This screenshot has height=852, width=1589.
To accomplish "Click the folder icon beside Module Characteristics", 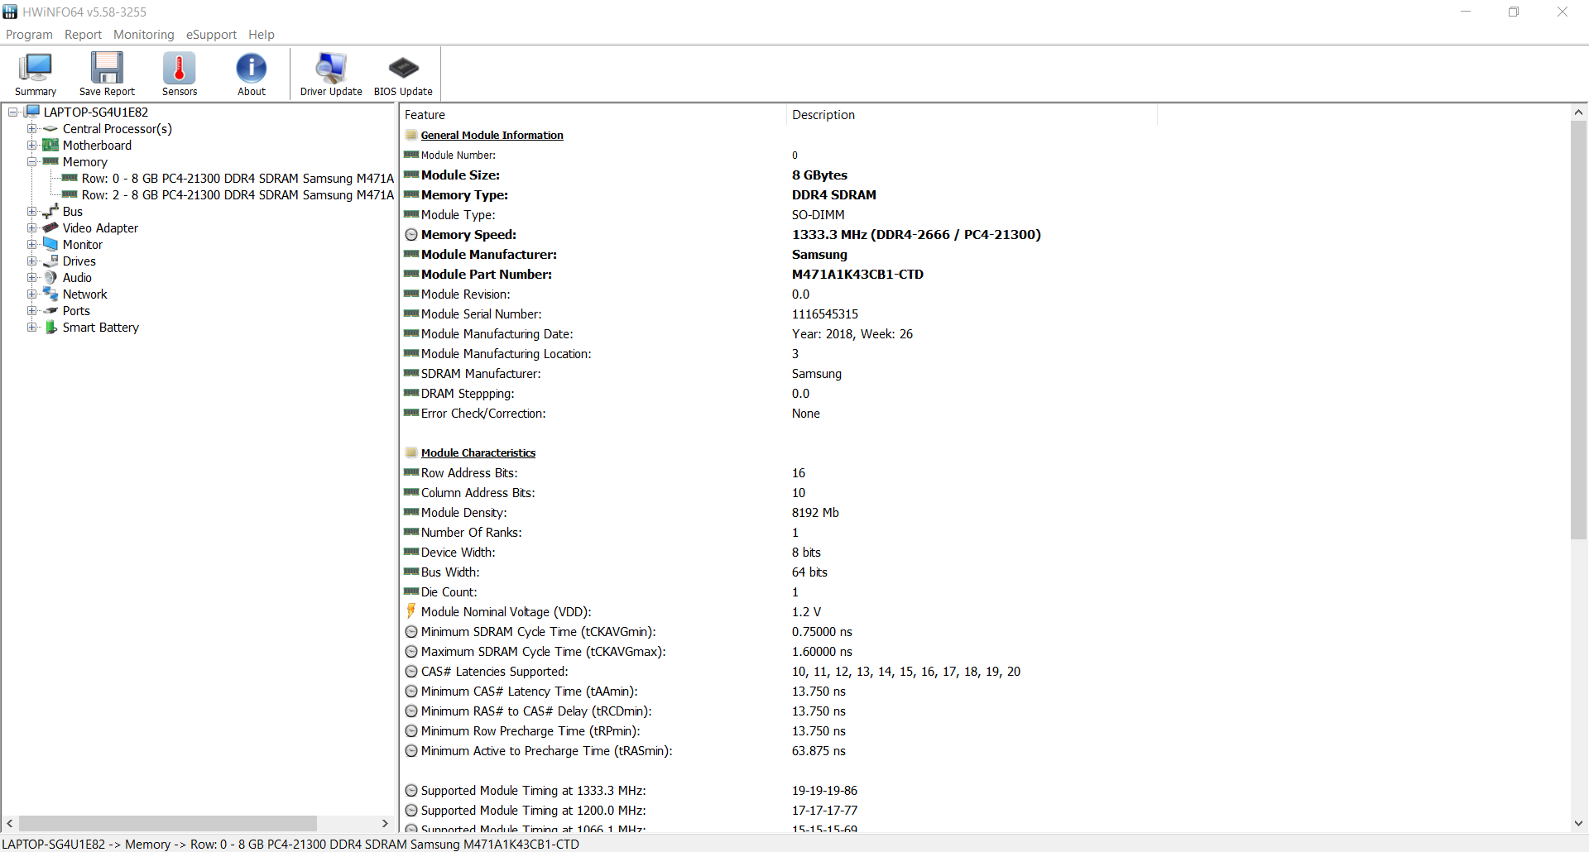I will coord(411,452).
